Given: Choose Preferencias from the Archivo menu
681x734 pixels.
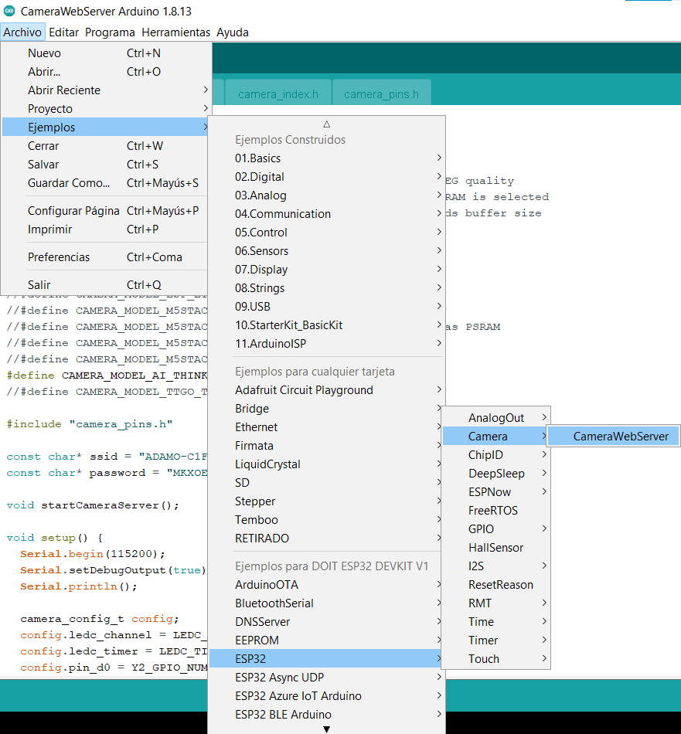Looking at the screenshot, I should (x=59, y=257).
